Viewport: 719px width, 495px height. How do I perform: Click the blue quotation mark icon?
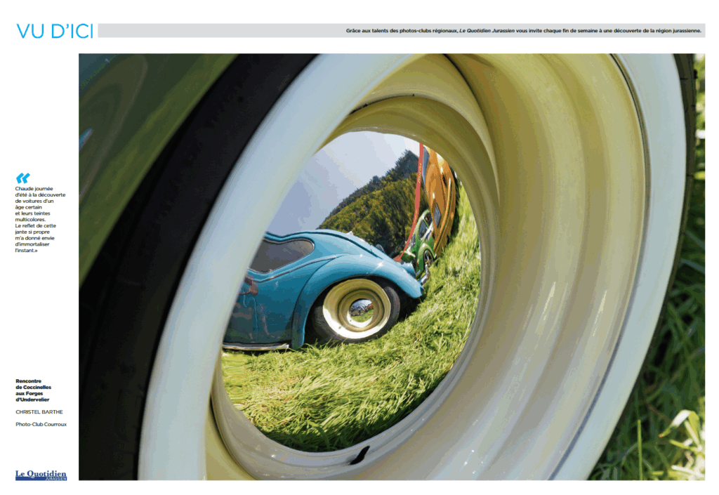22,178
